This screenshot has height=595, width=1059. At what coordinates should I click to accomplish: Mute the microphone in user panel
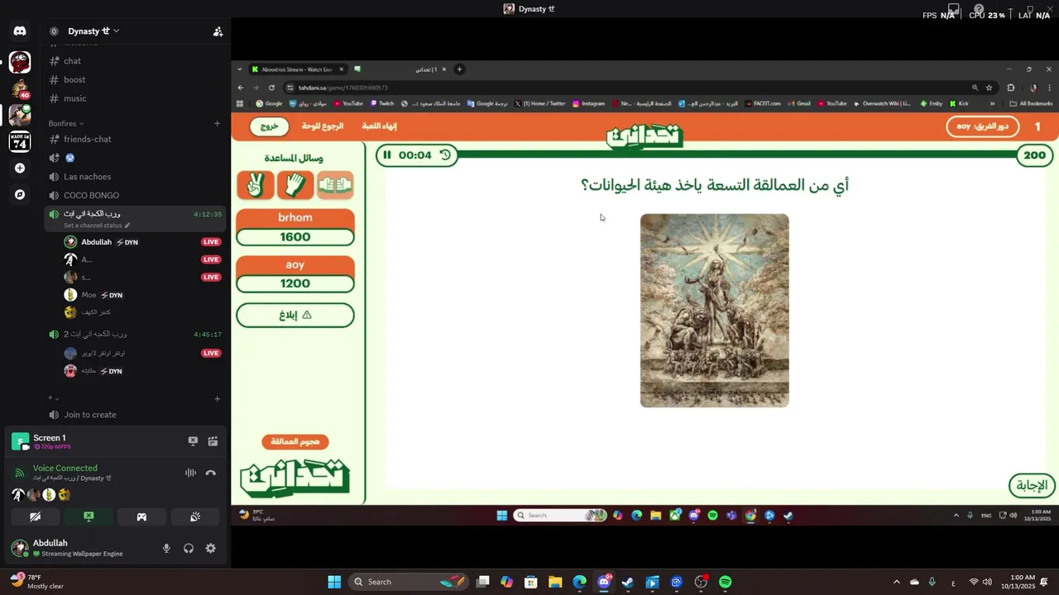coord(166,548)
